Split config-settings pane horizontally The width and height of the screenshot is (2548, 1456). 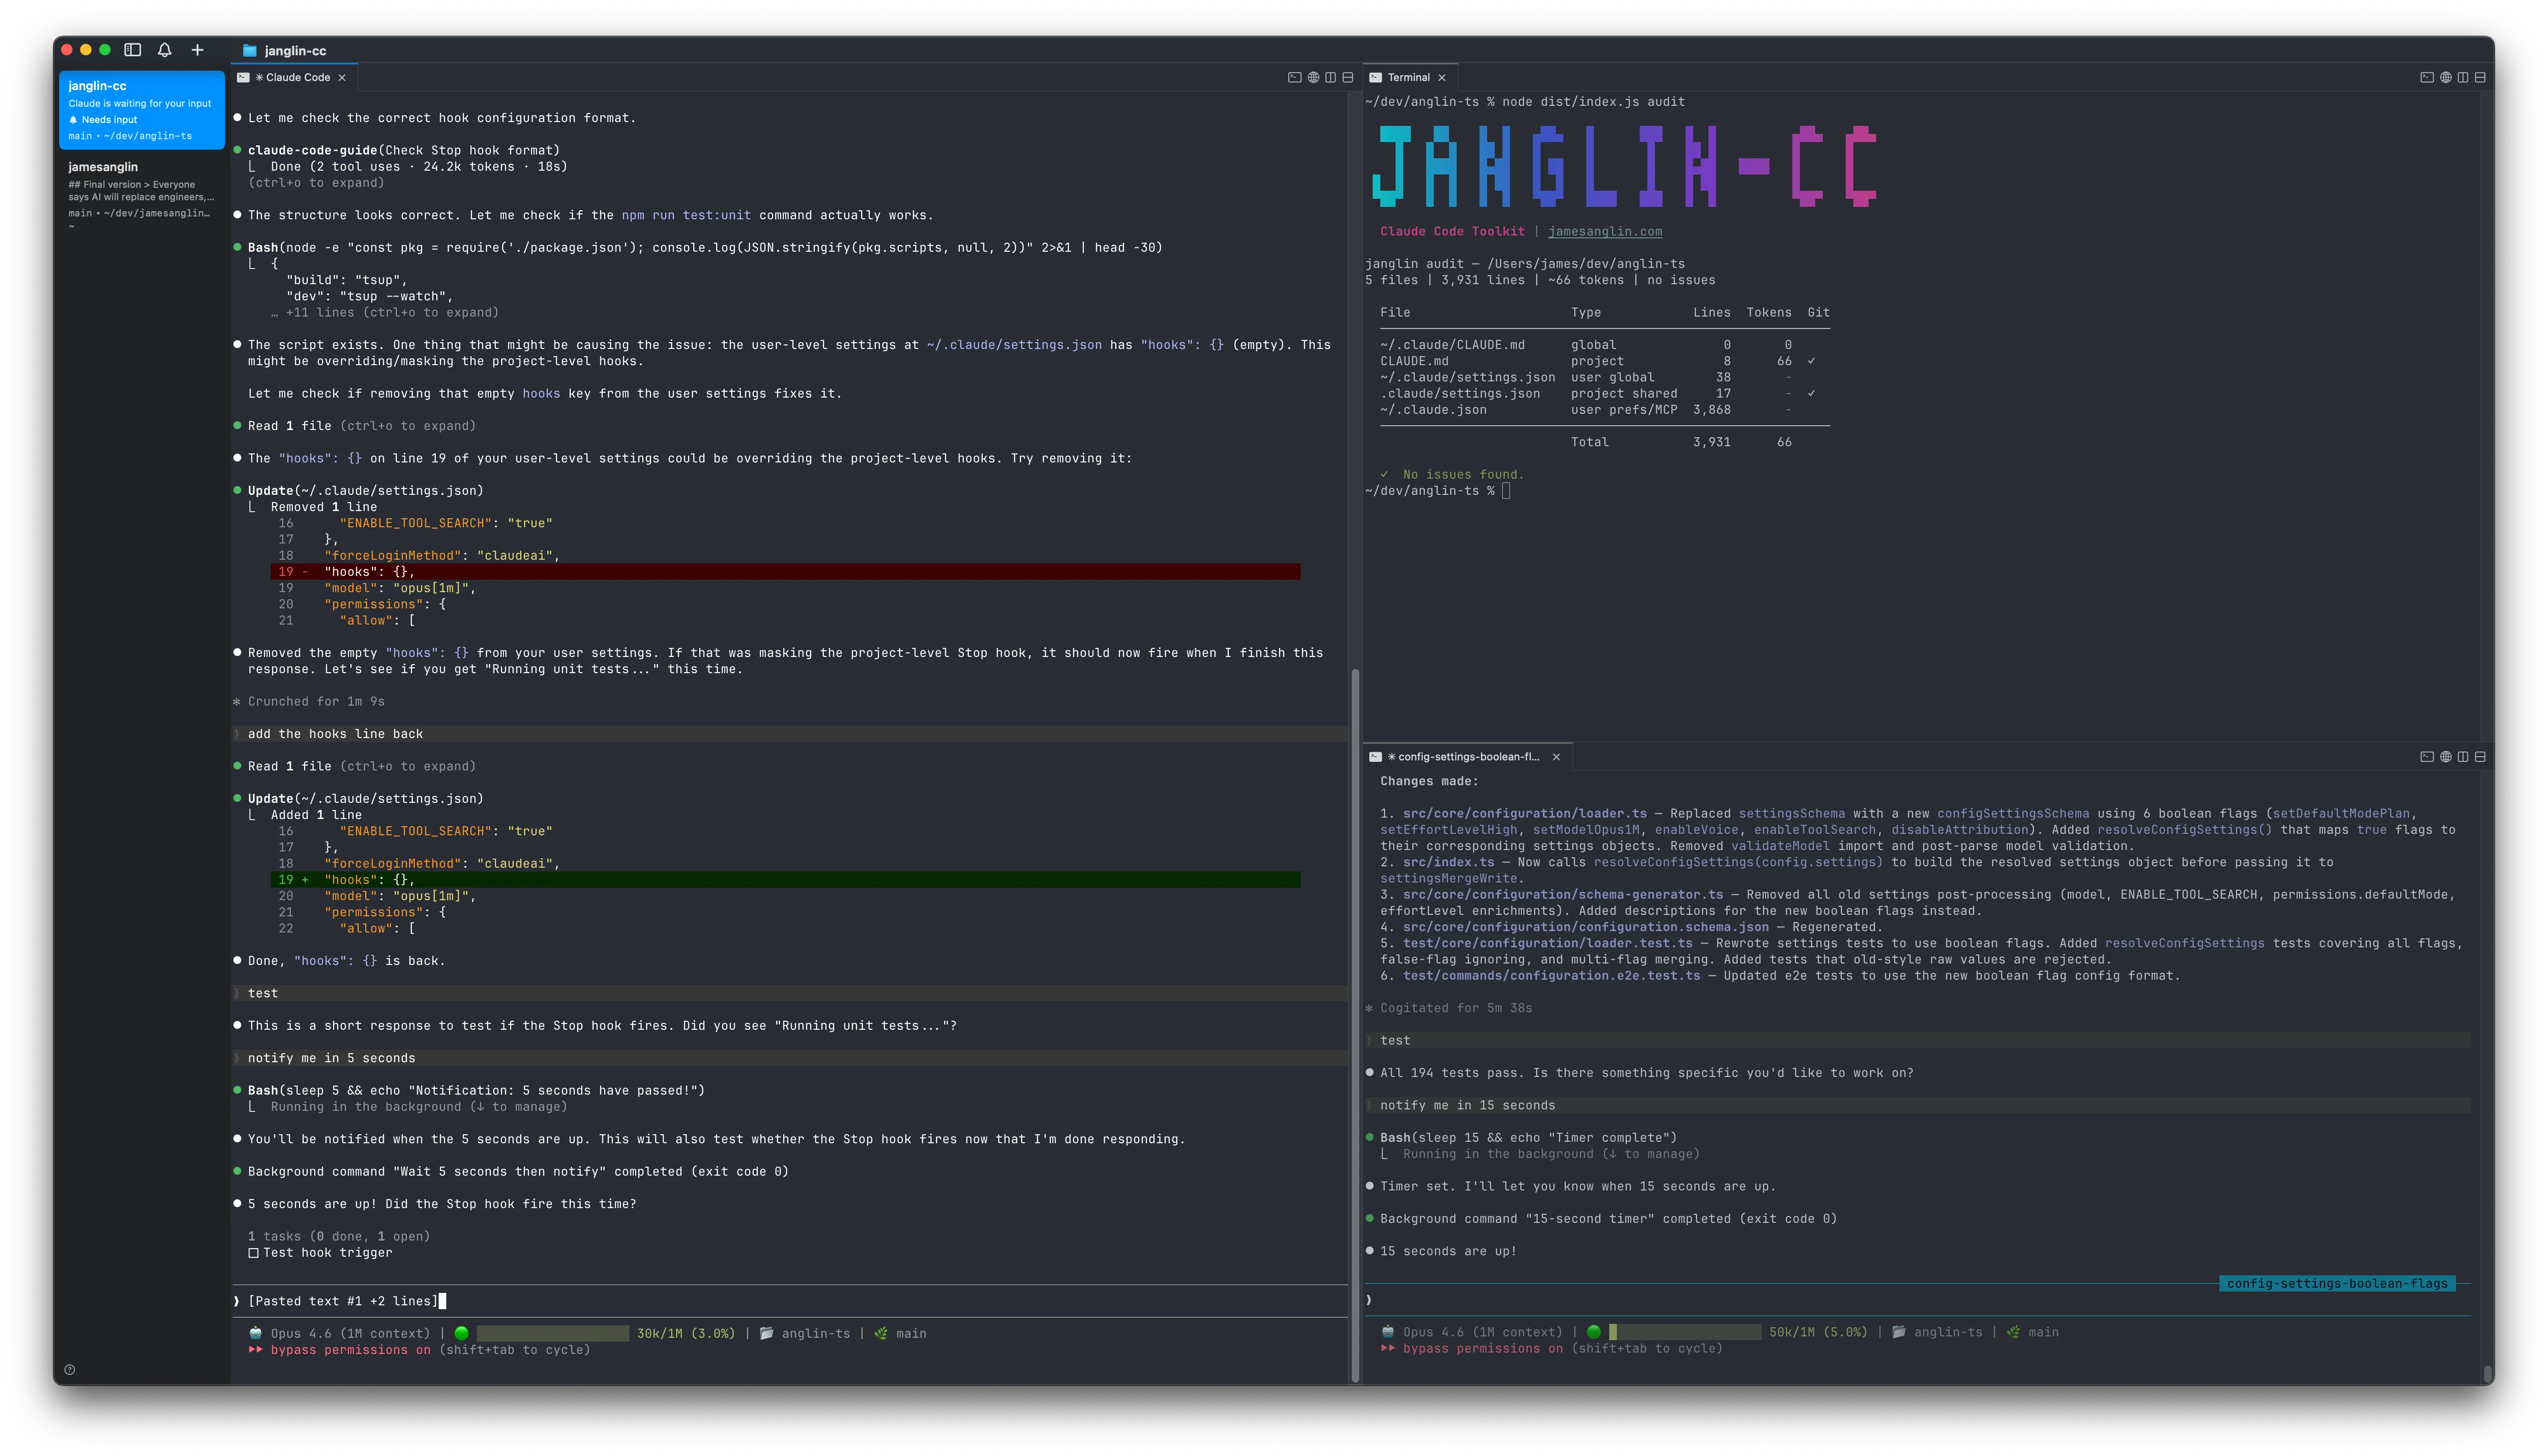click(2480, 757)
